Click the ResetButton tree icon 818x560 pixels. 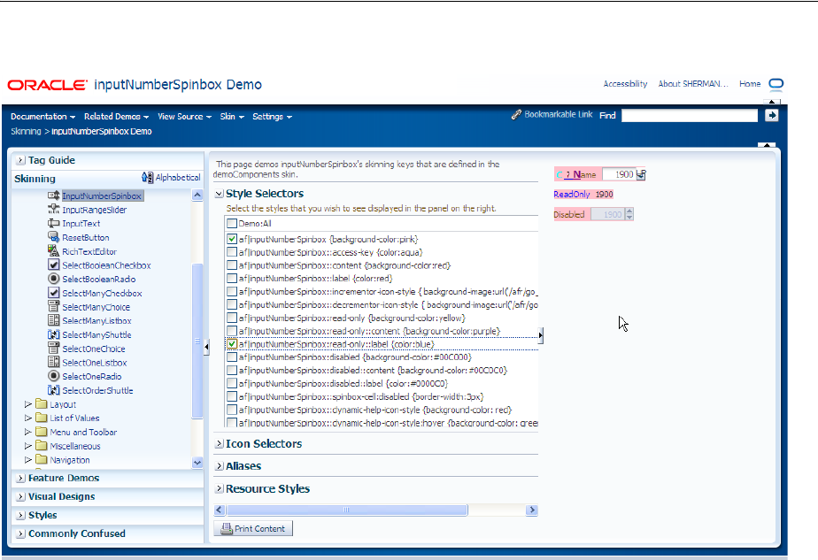(x=53, y=237)
